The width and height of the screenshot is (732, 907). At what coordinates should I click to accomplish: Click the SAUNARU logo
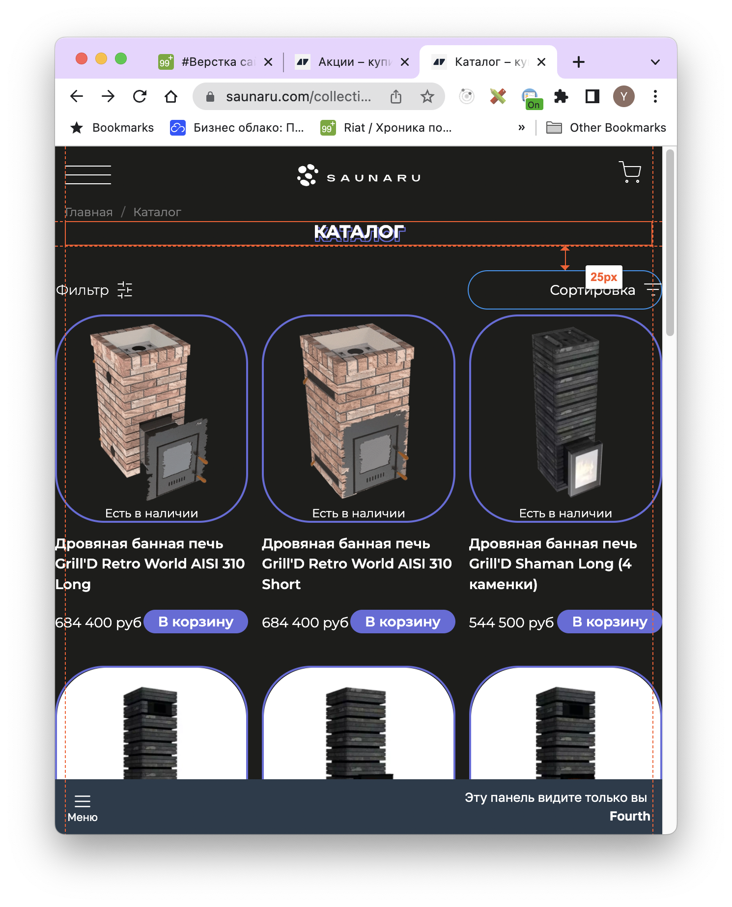click(x=359, y=175)
